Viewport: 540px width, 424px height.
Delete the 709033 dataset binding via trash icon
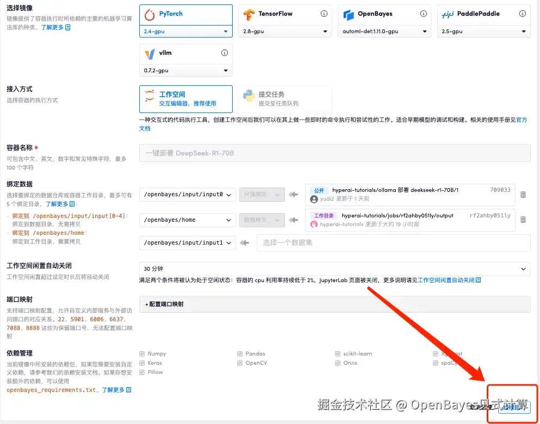[x=523, y=195]
